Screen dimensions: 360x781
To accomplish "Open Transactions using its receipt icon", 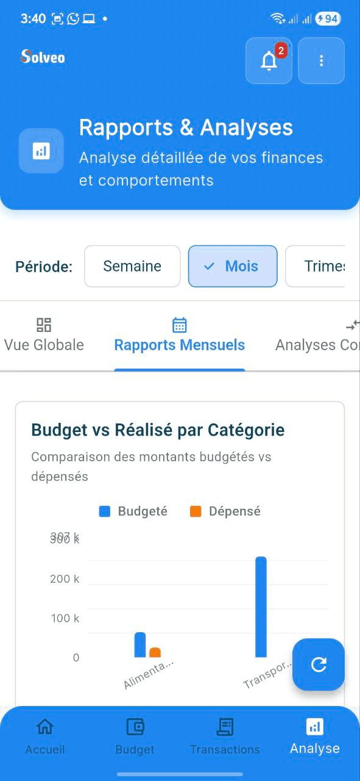I will pyautogui.click(x=225, y=726).
